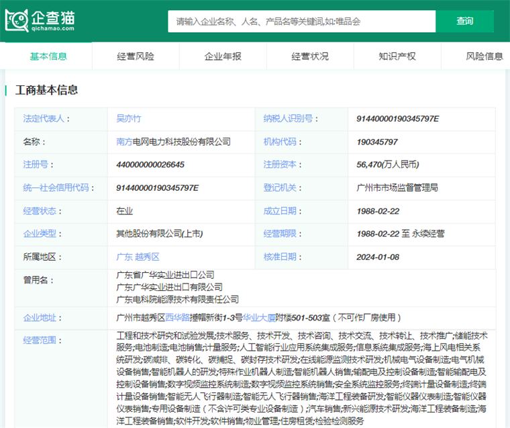Click the 西华路 address link
The height and width of the screenshot is (428, 510).
pyautogui.click(x=178, y=317)
